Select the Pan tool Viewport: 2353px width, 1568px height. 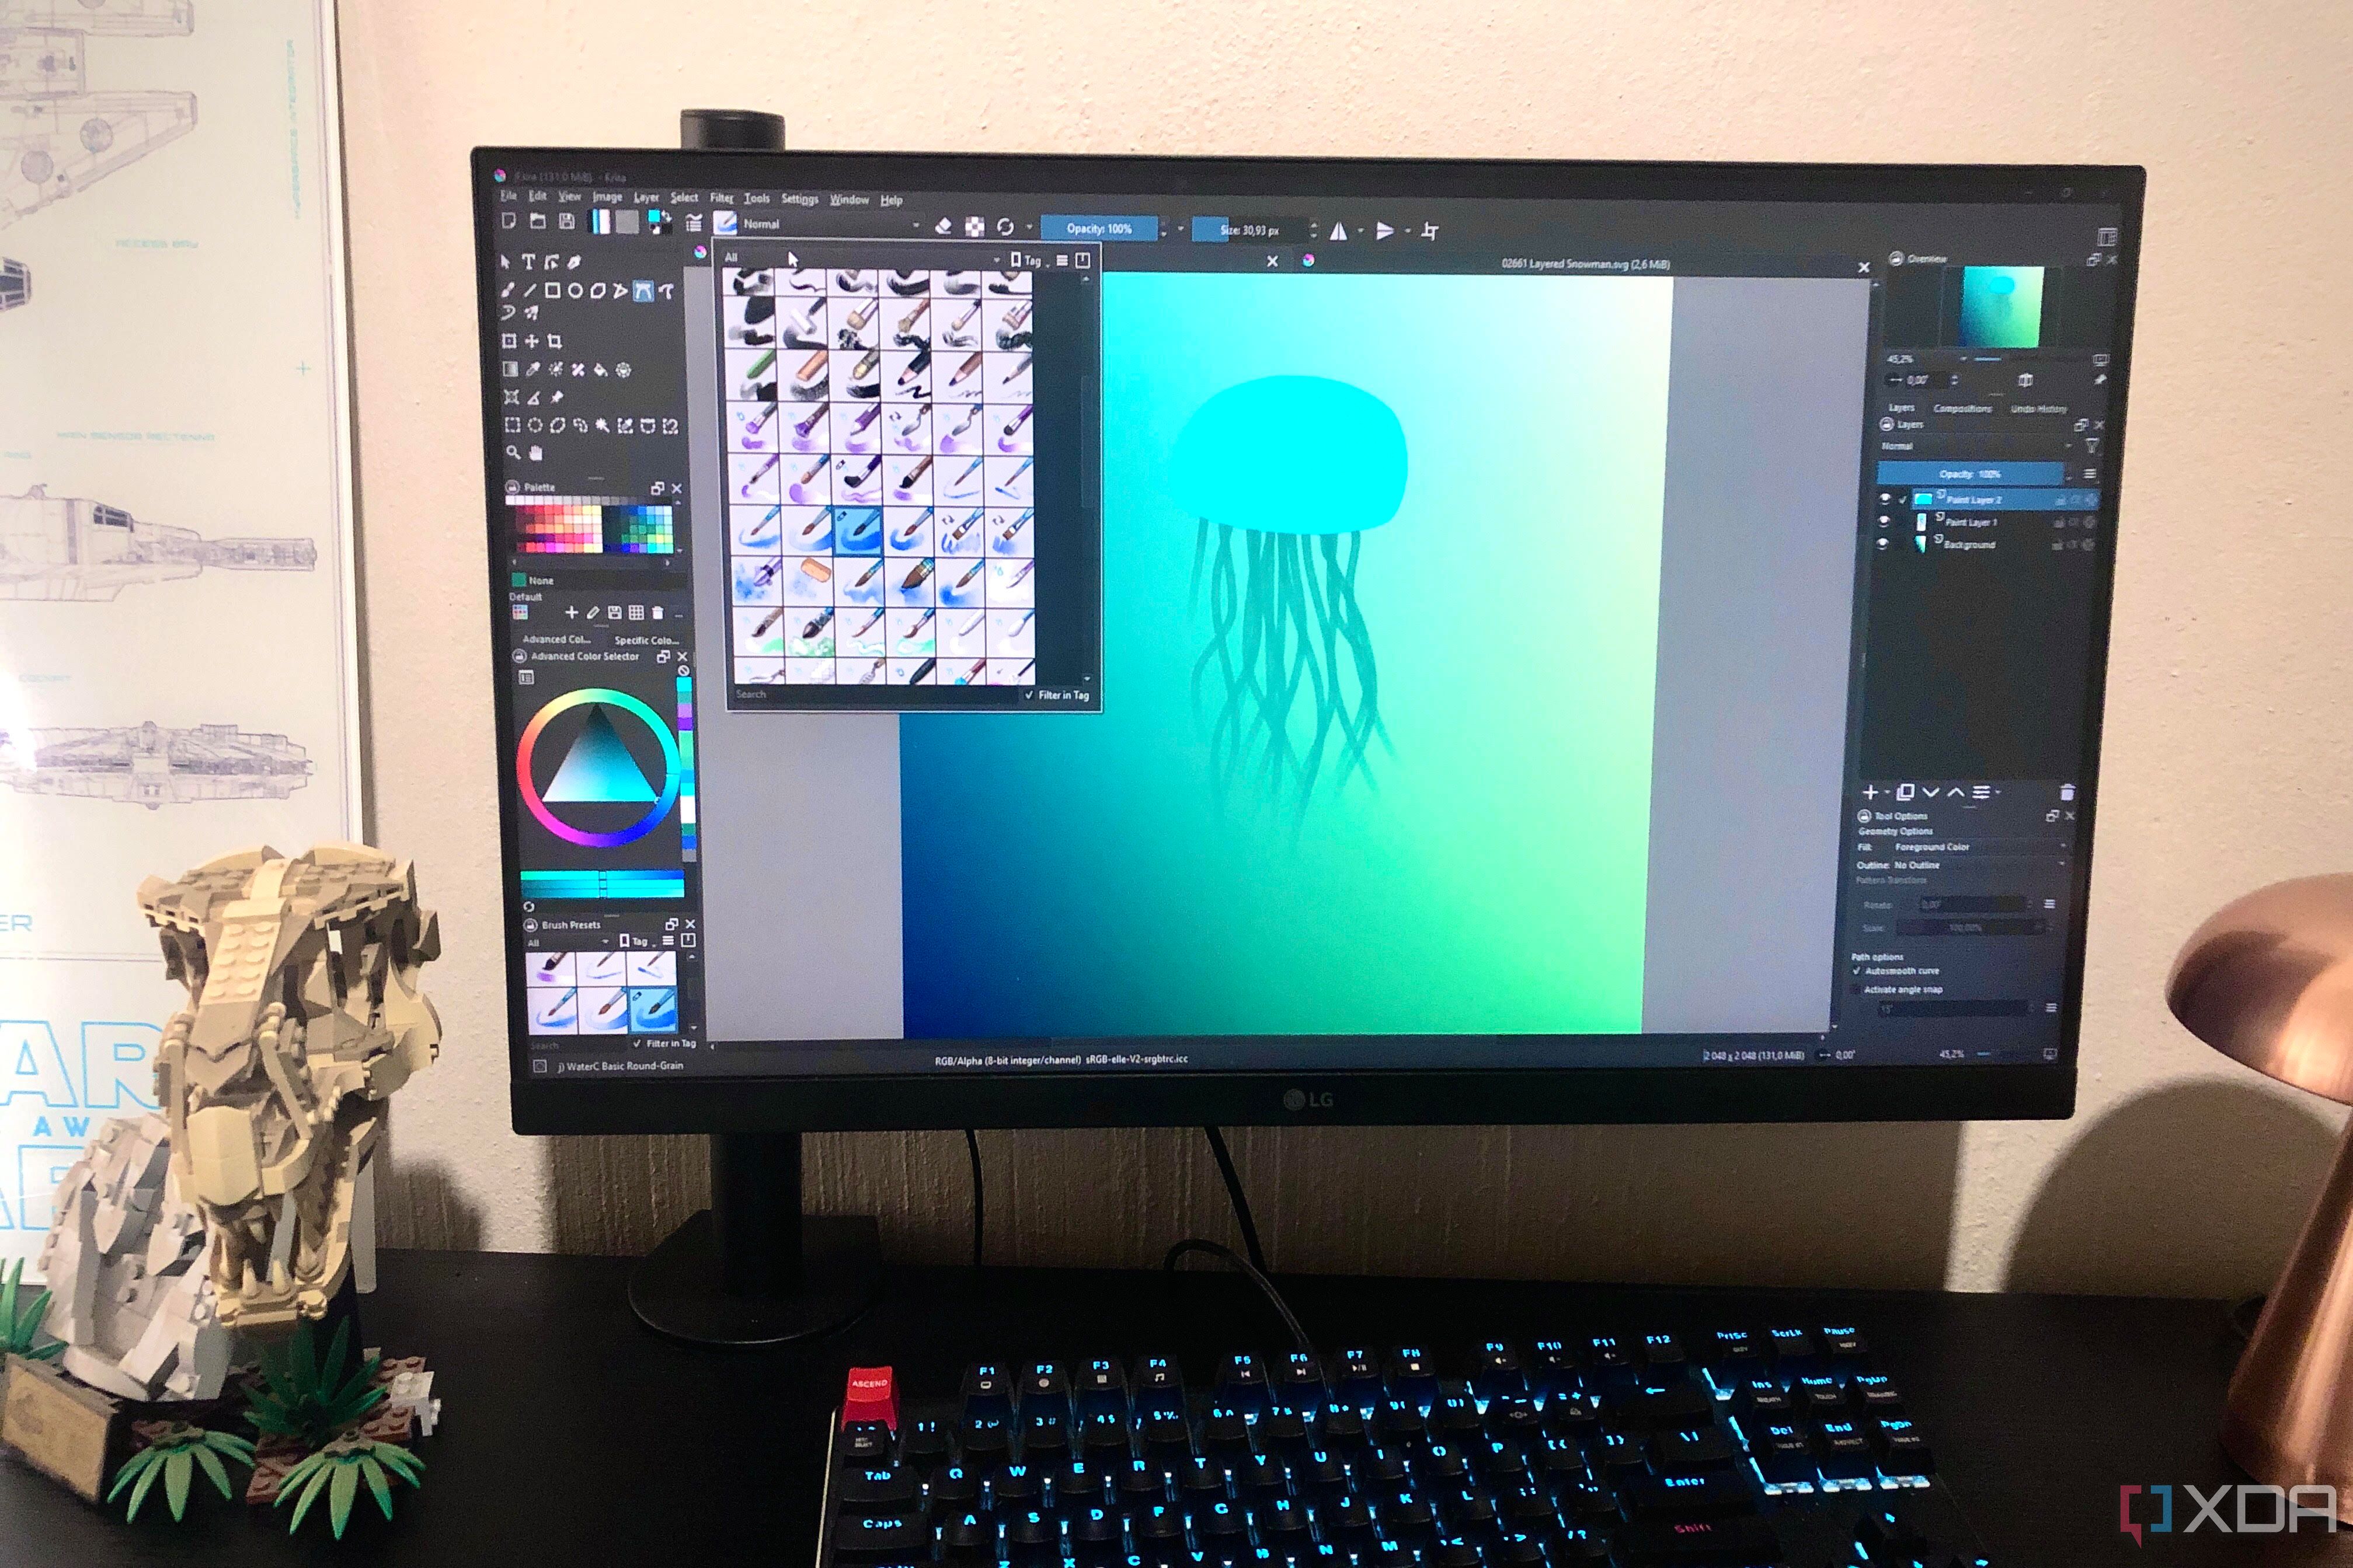536,452
